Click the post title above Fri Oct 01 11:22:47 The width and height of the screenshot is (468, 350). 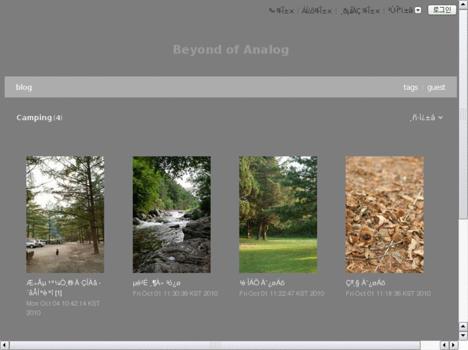click(262, 283)
